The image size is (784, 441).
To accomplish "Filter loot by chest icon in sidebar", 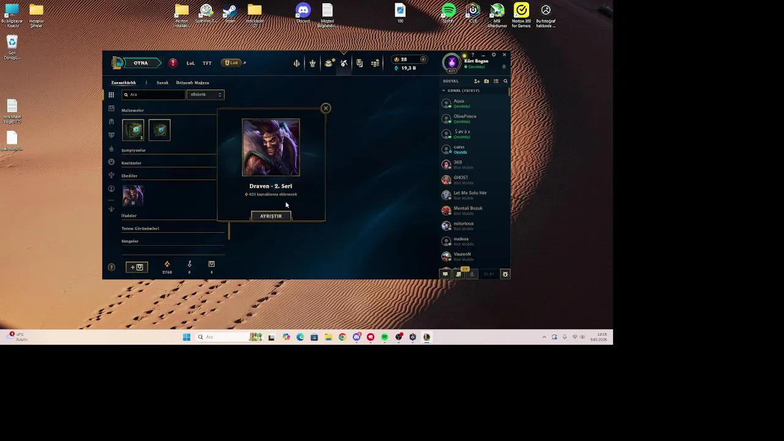I will [x=111, y=108].
